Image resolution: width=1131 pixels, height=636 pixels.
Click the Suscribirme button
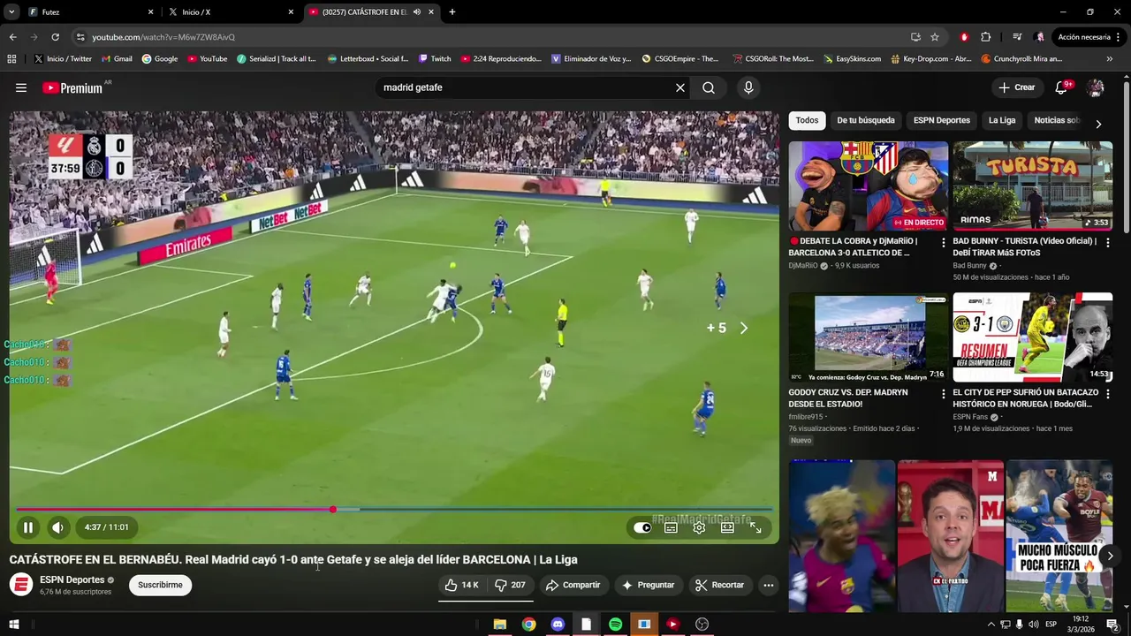click(x=160, y=585)
